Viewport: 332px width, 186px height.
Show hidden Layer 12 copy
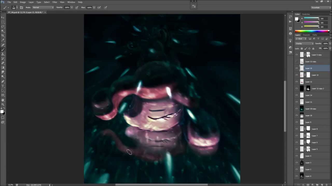tap(297, 61)
